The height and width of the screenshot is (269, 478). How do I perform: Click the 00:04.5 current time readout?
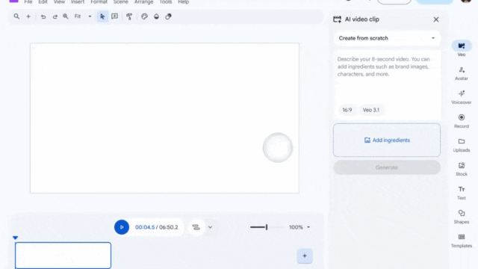(145, 227)
